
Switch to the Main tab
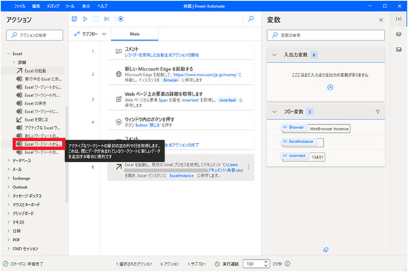pyautogui.click(x=134, y=34)
